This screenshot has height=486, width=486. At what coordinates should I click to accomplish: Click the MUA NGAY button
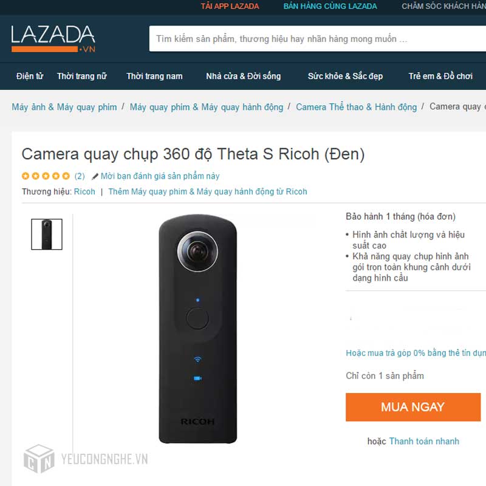coord(413,407)
